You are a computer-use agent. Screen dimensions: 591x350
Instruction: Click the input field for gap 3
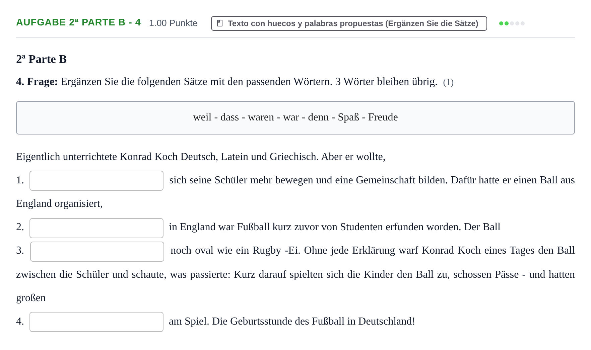click(97, 252)
